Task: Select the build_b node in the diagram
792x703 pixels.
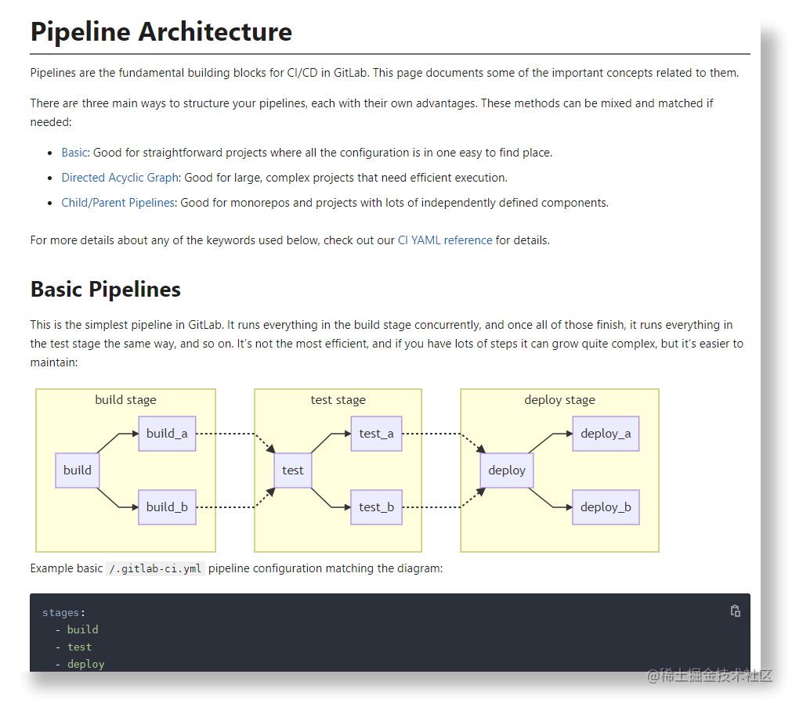Action: [x=167, y=507]
